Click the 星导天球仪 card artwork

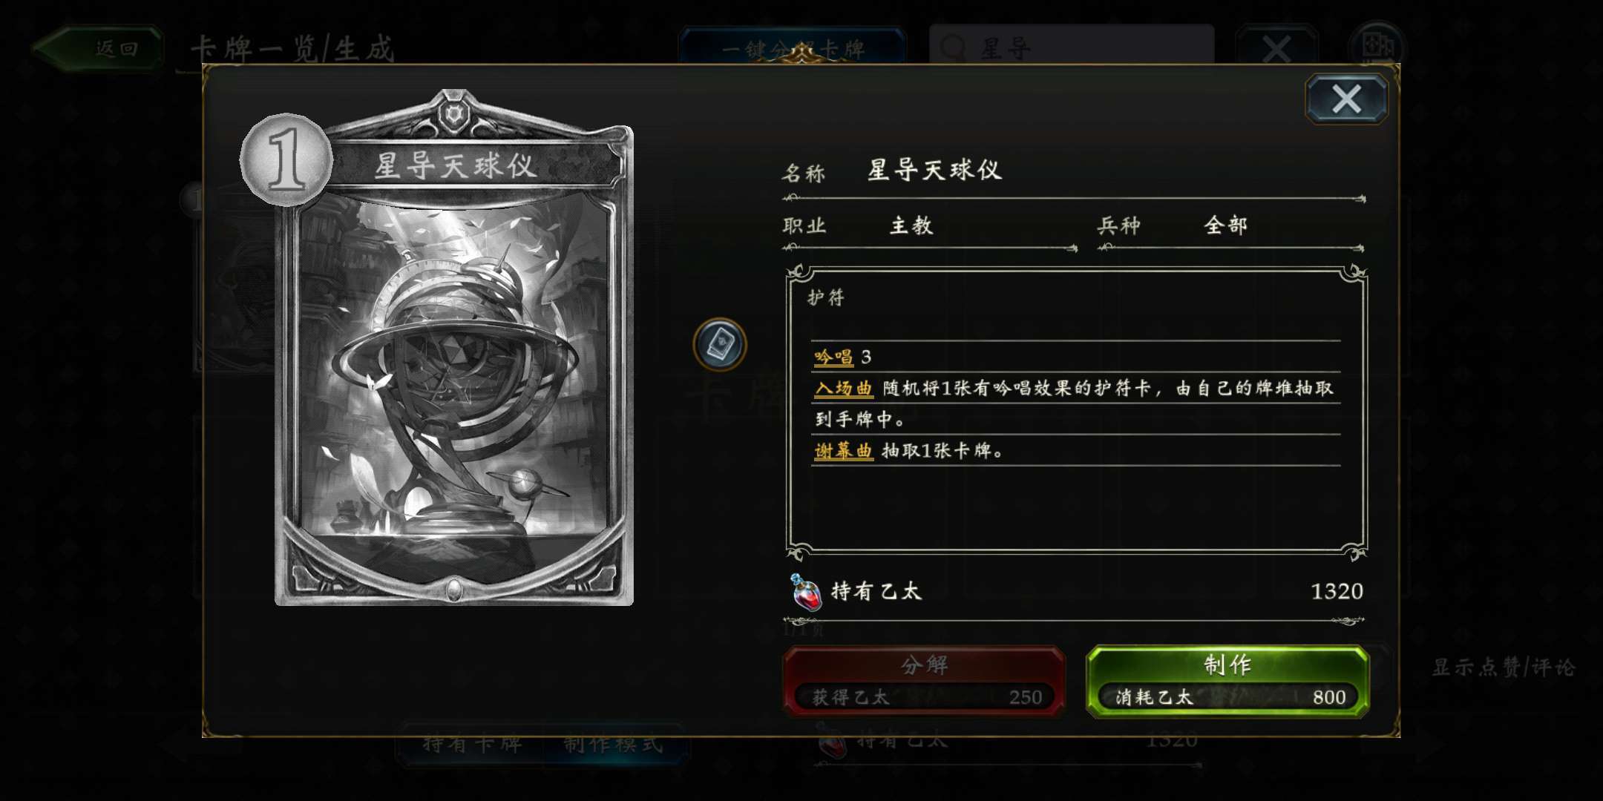454,371
